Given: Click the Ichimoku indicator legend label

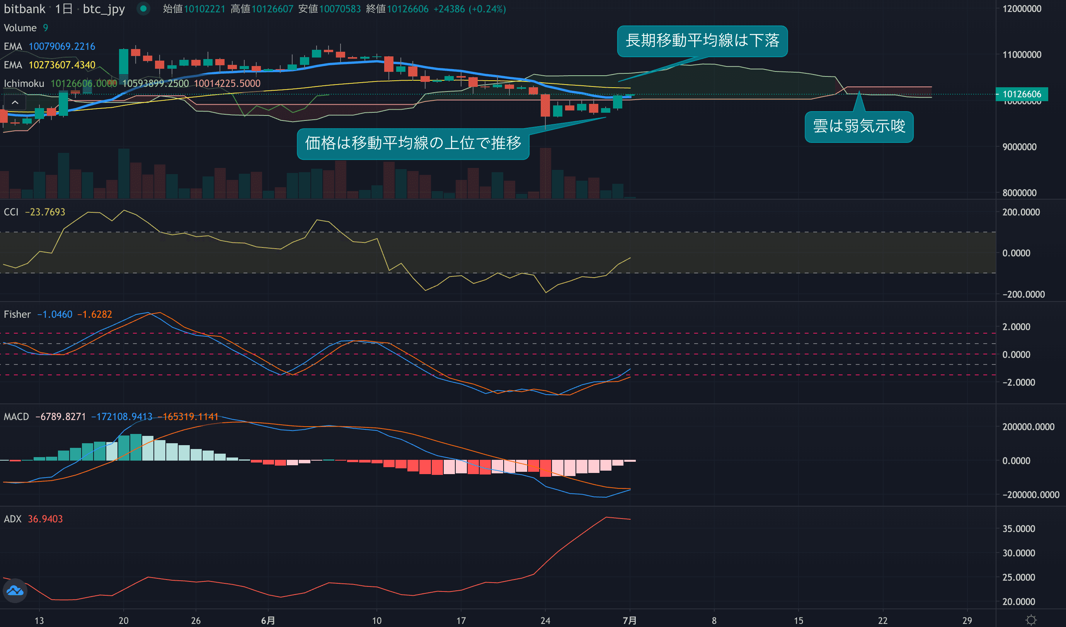Looking at the screenshot, I should (24, 84).
